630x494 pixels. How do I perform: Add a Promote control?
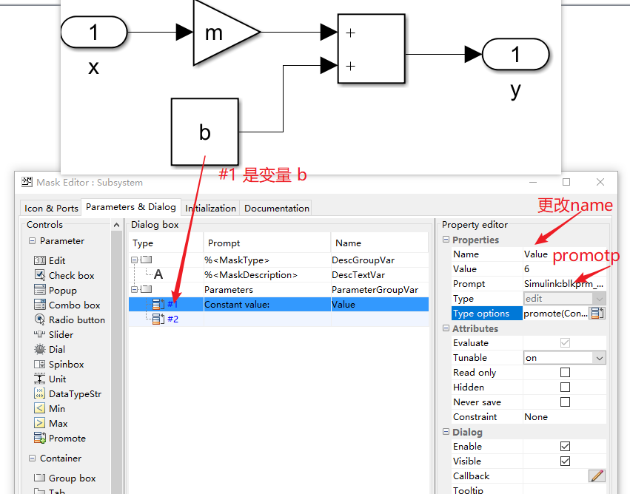click(60, 439)
